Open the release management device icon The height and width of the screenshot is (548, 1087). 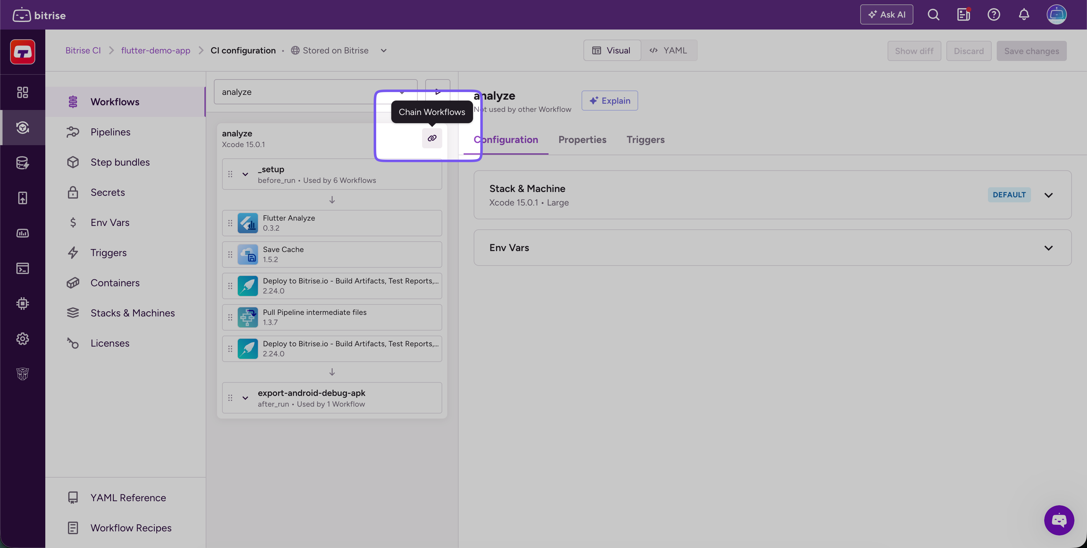pos(22,198)
